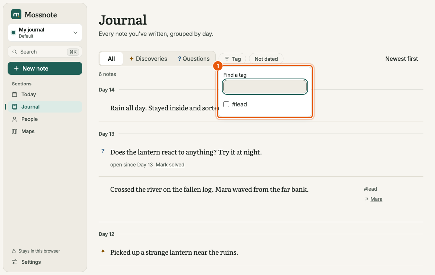The width and height of the screenshot is (435, 275).
Task: Click the Day 13 heading
Action: (106, 134)
